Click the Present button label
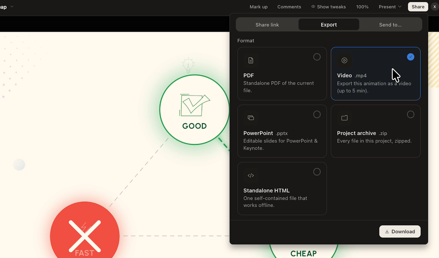439x258 pixels. pos(387,7)
